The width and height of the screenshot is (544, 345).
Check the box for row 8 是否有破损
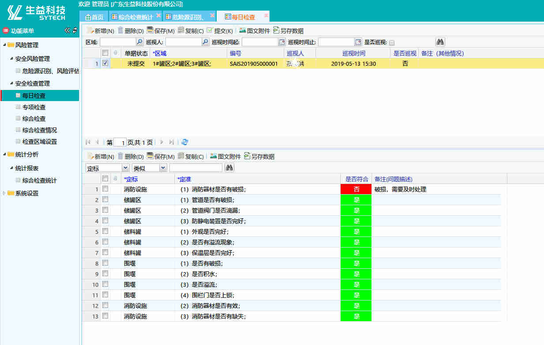pos(105,263)
